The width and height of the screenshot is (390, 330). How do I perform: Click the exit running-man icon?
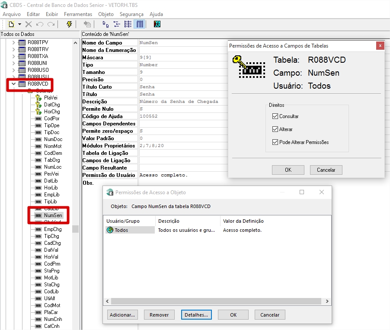coord(157,24)
